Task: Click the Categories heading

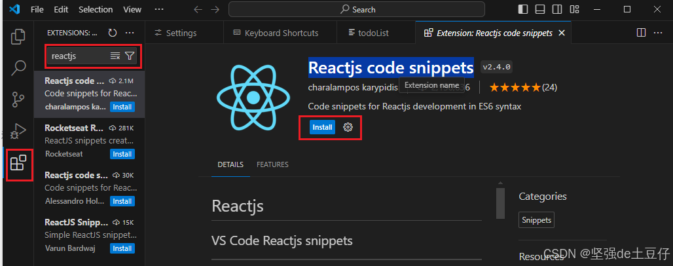Action: [543, 197]
